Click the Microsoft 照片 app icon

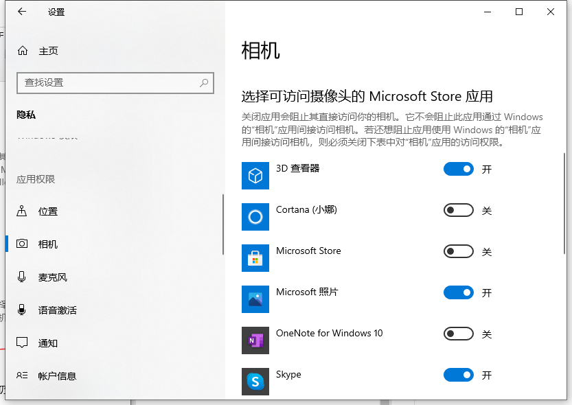pyautogui.click(x=255, y=299)
